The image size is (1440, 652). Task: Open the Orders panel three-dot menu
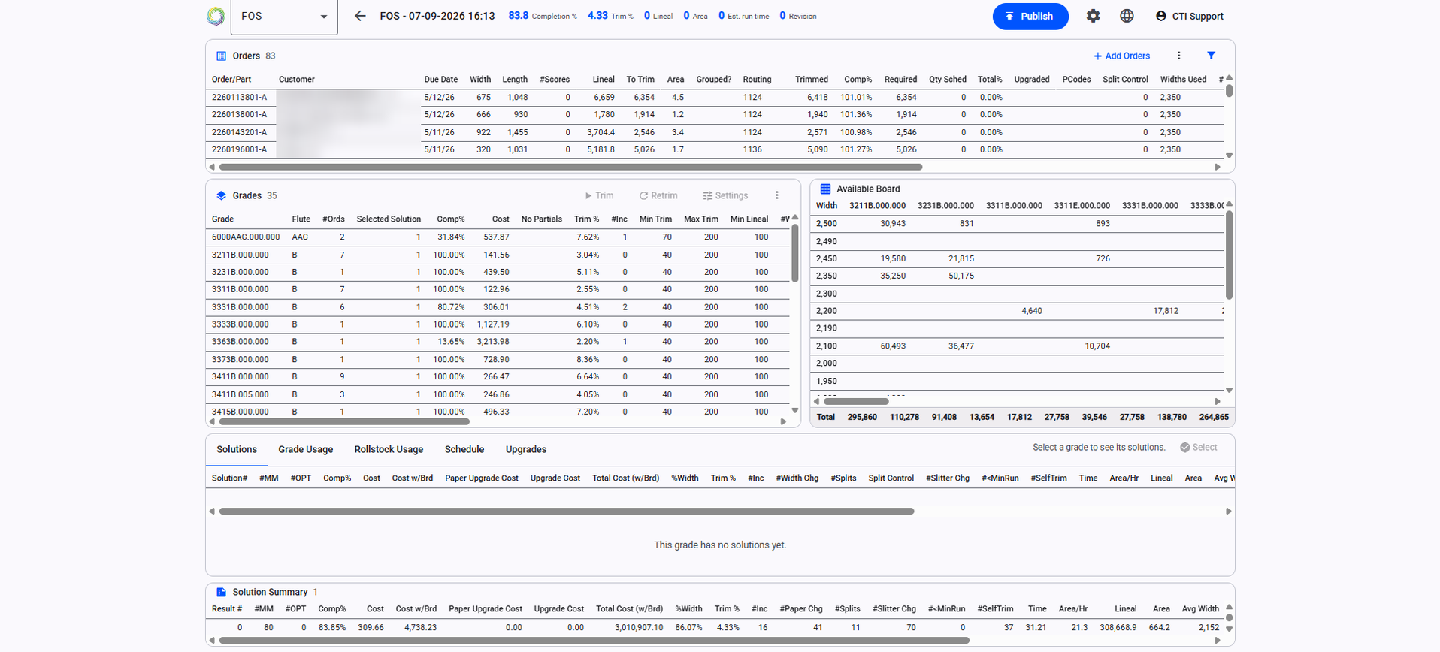[x=1178, y=56]
